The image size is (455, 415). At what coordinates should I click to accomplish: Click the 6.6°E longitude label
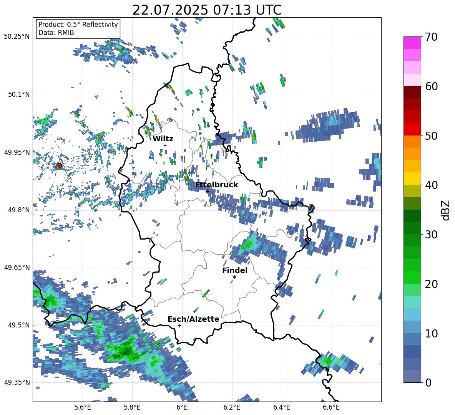(331, 408)
